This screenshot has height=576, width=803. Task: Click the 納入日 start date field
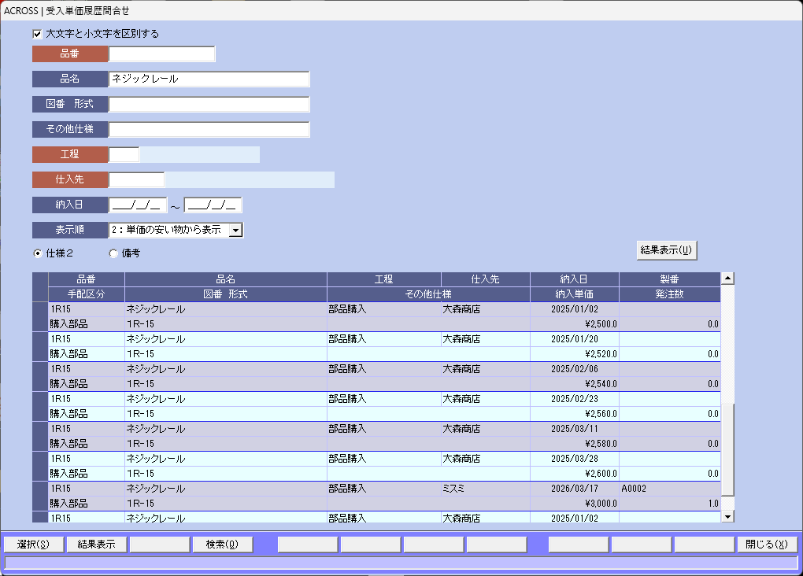138,205
